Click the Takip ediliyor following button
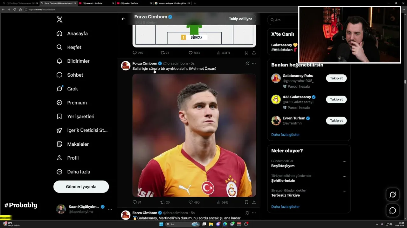This screenshot has width=407, height=228. (x=240, y=19)
